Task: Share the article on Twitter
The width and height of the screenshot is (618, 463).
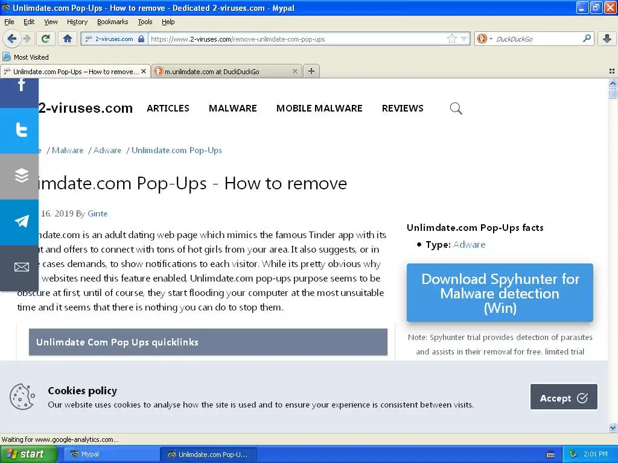Action: [19, 131]
